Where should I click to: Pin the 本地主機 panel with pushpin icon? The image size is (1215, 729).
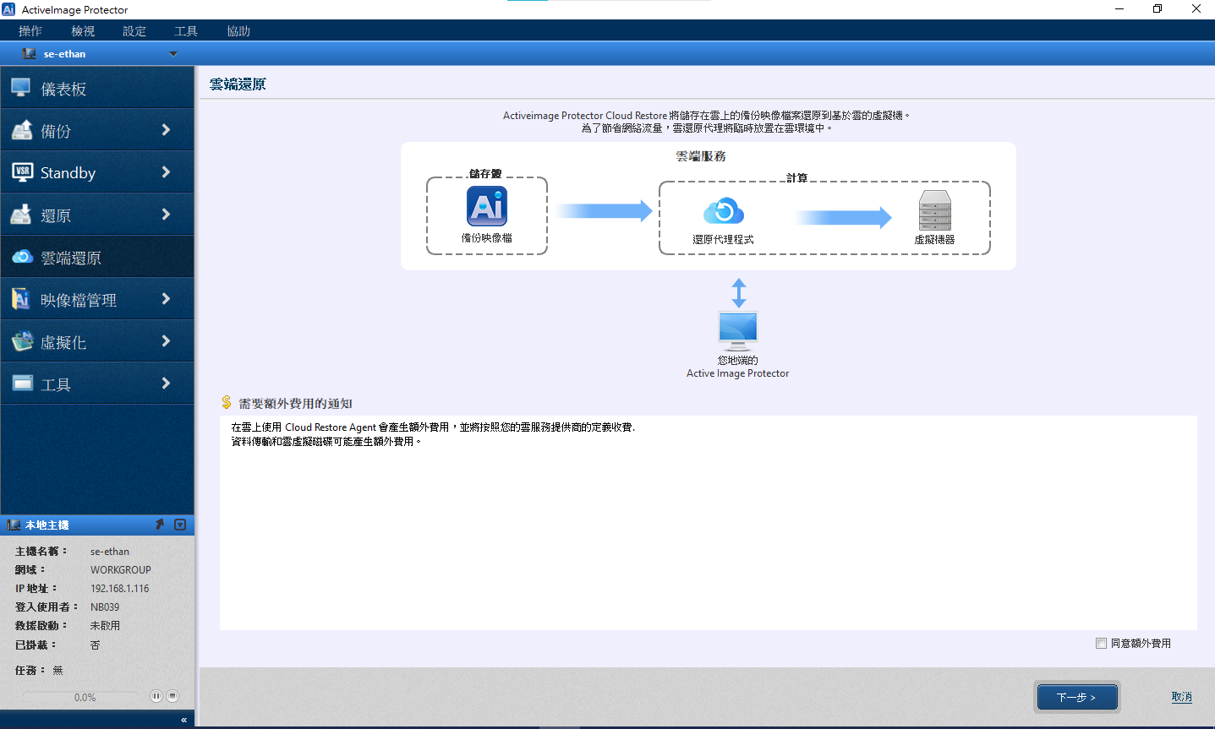tap(160, 525)
